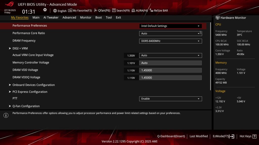Open Performance Preferences dropdown

[x=170, y=26]
